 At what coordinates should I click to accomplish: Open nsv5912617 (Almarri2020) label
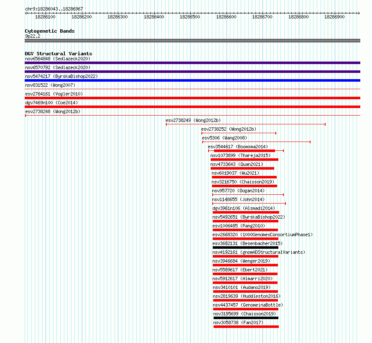pos(242,279)
